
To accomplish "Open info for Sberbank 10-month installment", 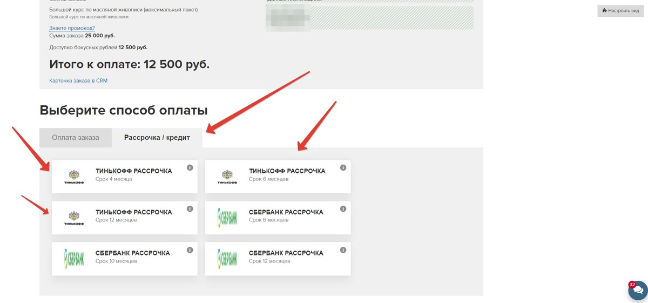I will pos(190,250).
